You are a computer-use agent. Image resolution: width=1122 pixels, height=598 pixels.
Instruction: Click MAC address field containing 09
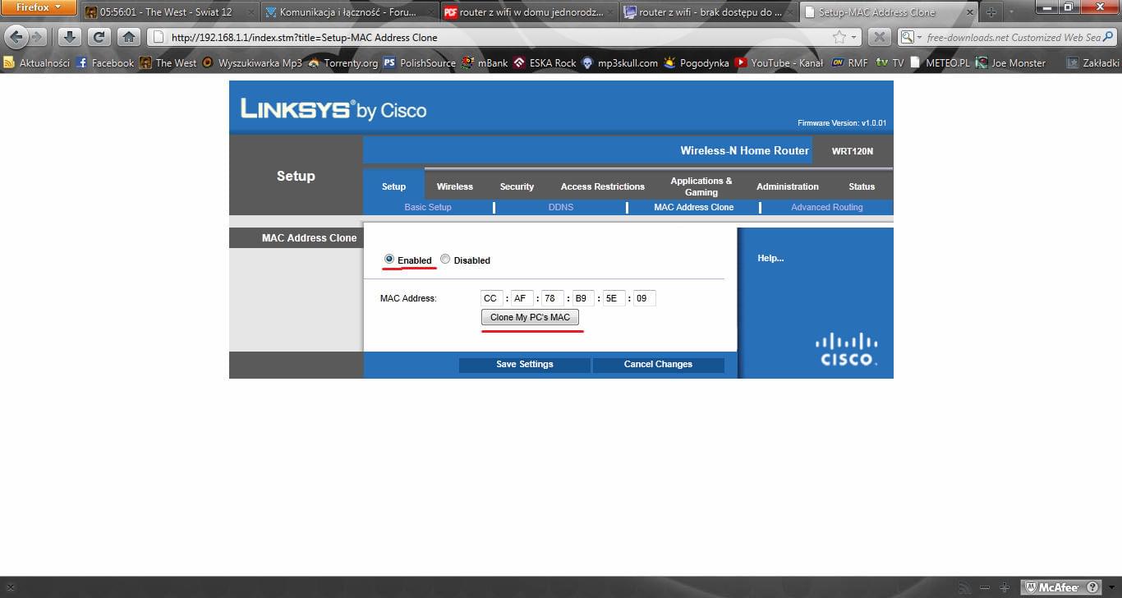pyautogui.click(x=645, y=298)
